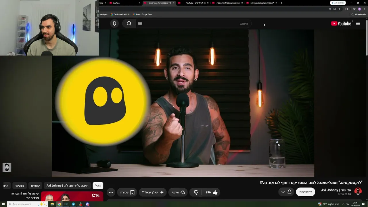Open the on-screen keyboard in search box

click(x=140, y=24)
